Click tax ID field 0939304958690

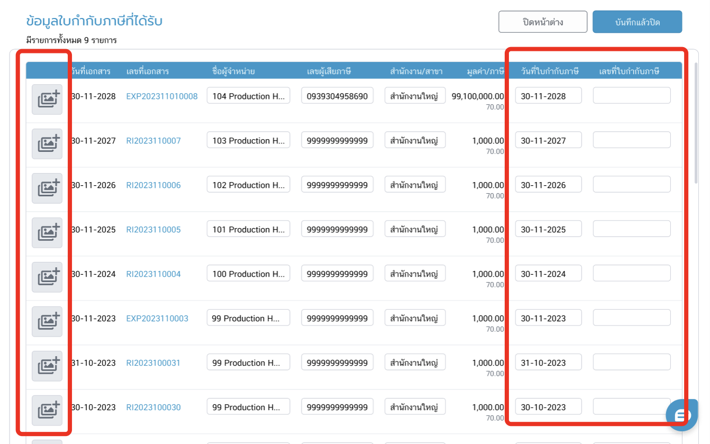[x=337, y=96]
